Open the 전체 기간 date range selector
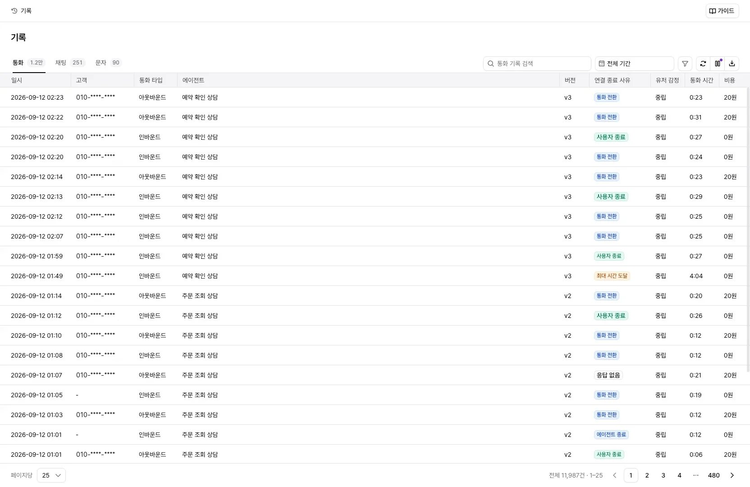Screen dimensions: 750x487 (635, 64)
